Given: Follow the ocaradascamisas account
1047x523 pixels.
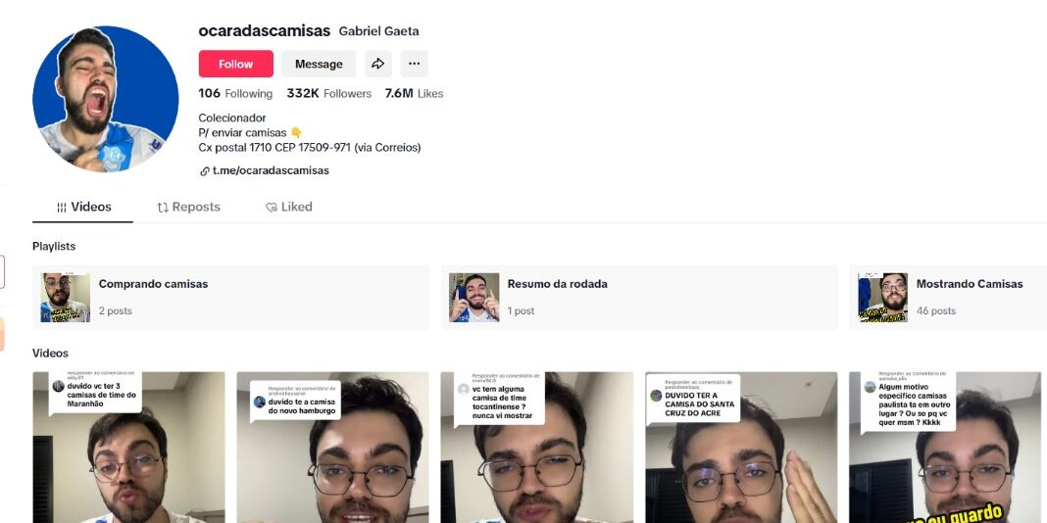Looking at the screenshot, I should pyautogui.click(x=235, y=64).
